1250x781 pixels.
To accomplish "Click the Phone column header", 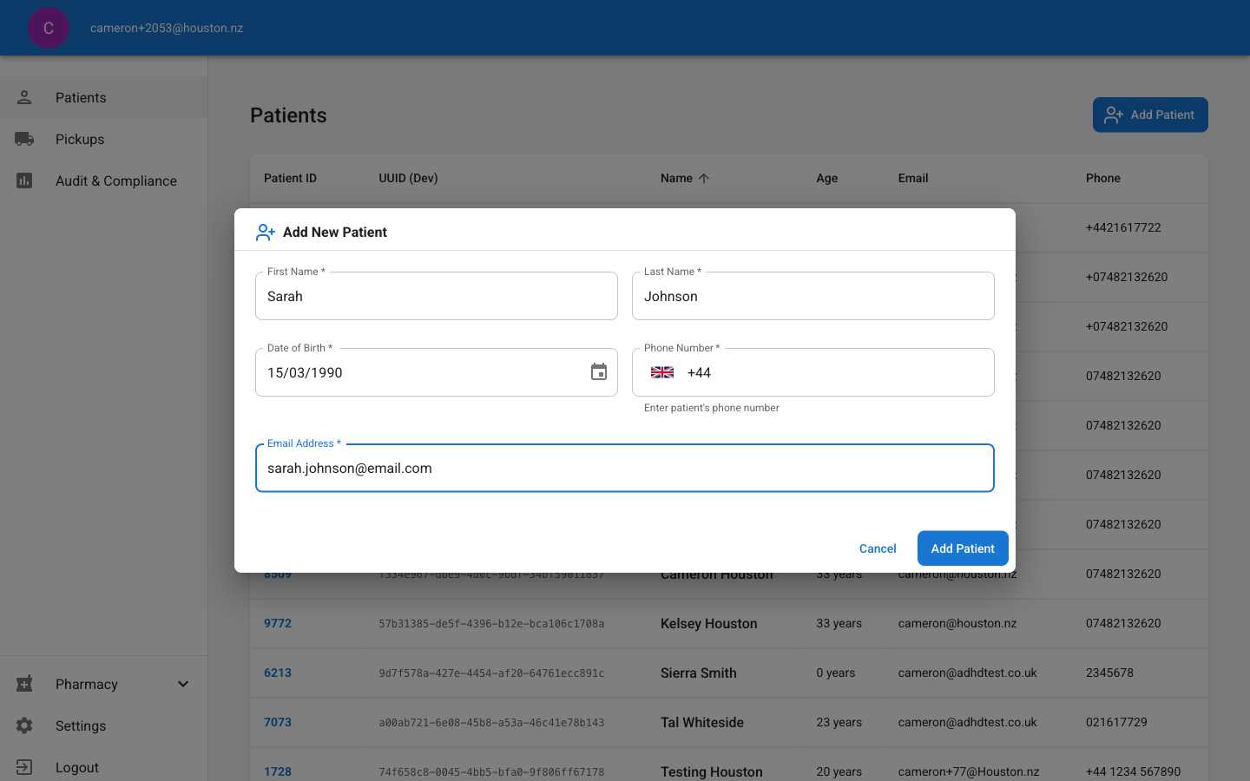I will pos(1103,178).
